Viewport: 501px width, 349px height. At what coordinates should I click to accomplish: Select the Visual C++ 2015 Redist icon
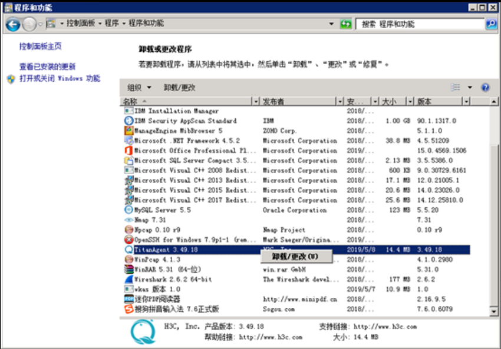[x=128, y=190]
